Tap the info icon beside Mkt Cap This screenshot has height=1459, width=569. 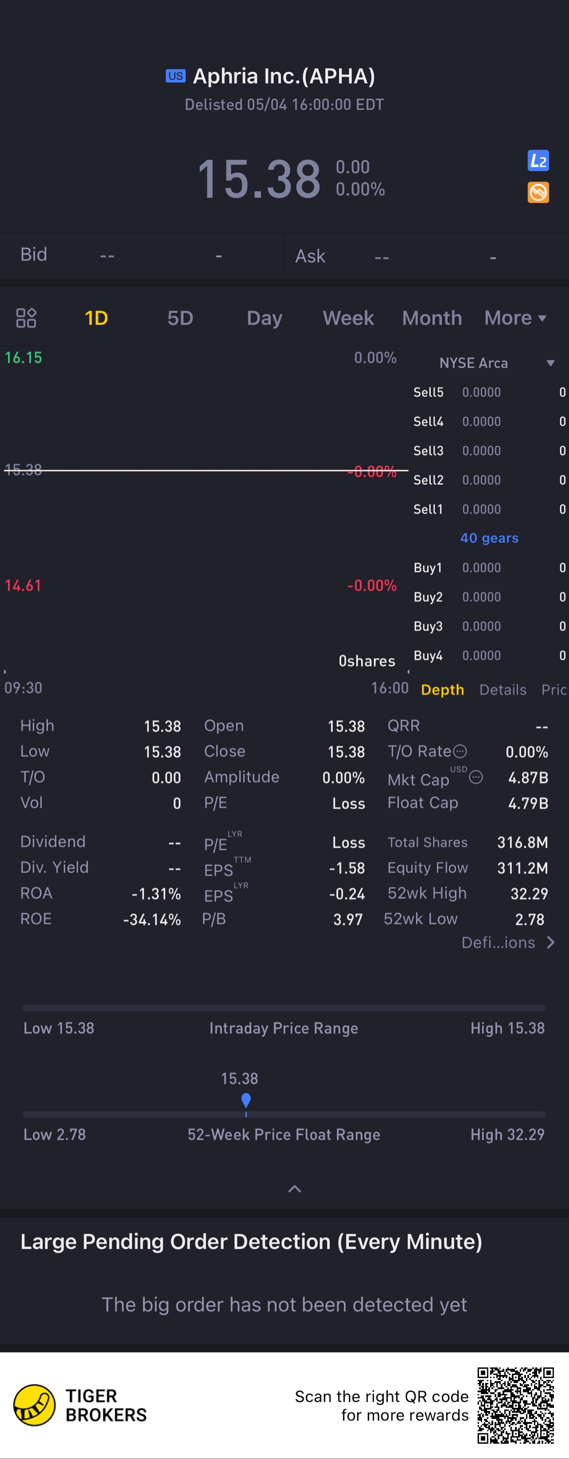click(476, 777)
